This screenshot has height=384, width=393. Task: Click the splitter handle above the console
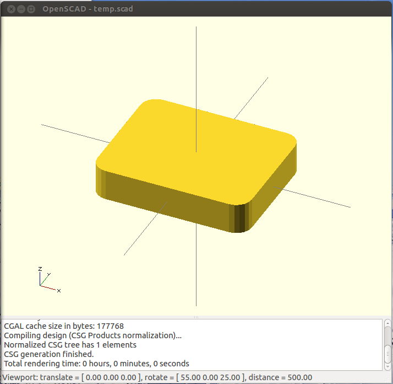point(197,317)
